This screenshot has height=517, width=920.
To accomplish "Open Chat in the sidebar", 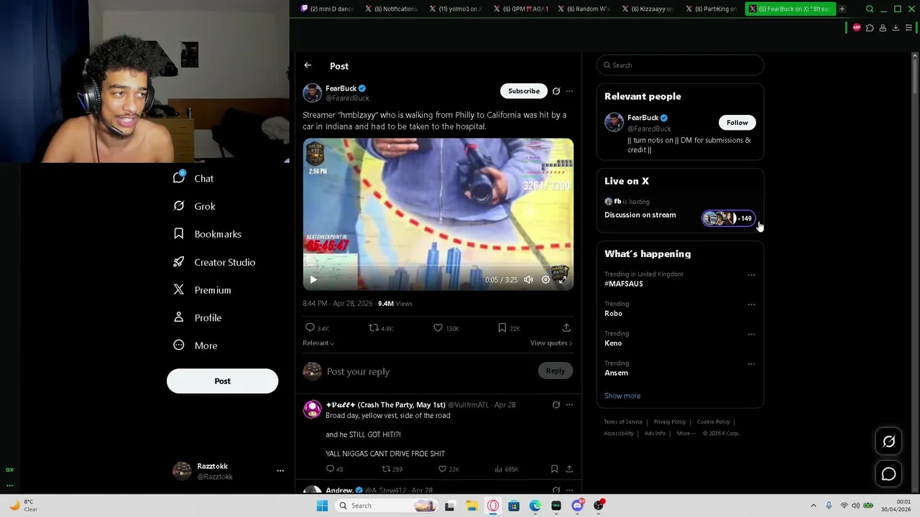I will [194, 178].
